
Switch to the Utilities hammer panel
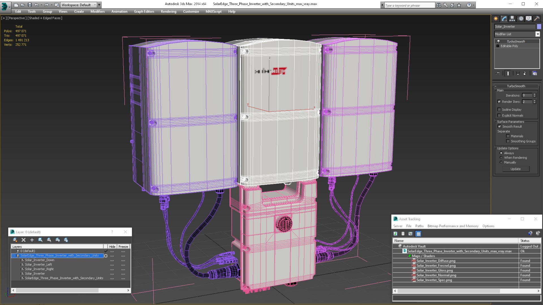pos(537,19)
